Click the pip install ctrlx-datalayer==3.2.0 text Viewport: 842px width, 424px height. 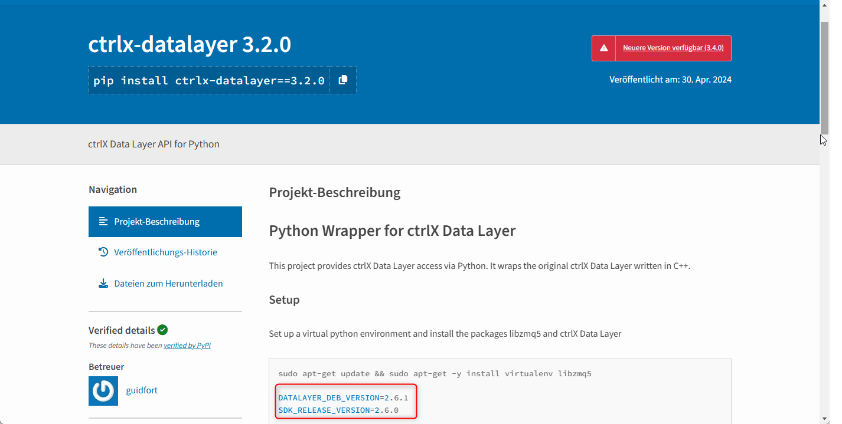tap(209, 81)
